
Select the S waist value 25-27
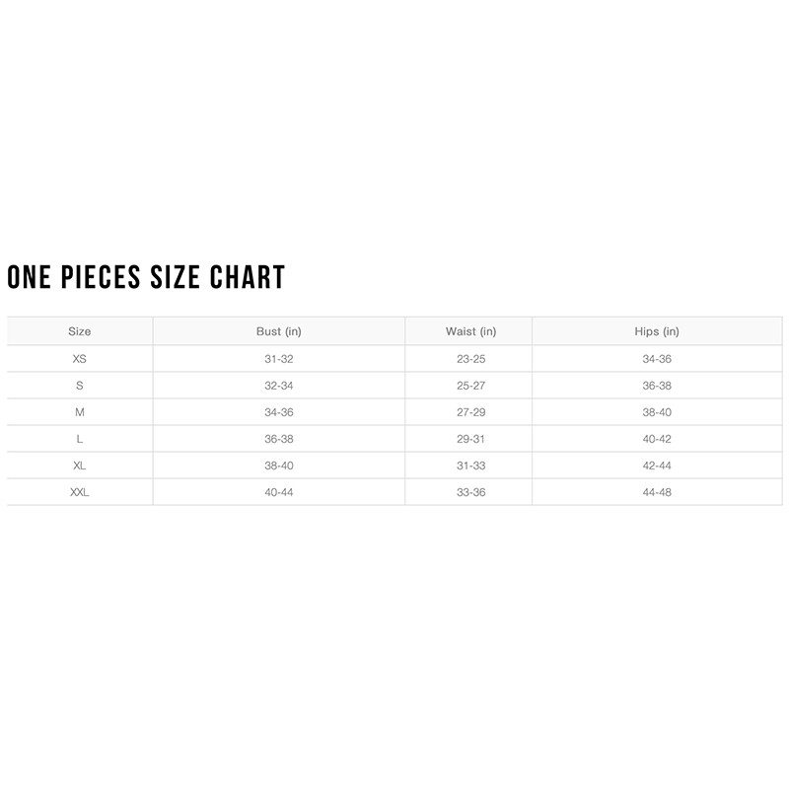point(470,386)
